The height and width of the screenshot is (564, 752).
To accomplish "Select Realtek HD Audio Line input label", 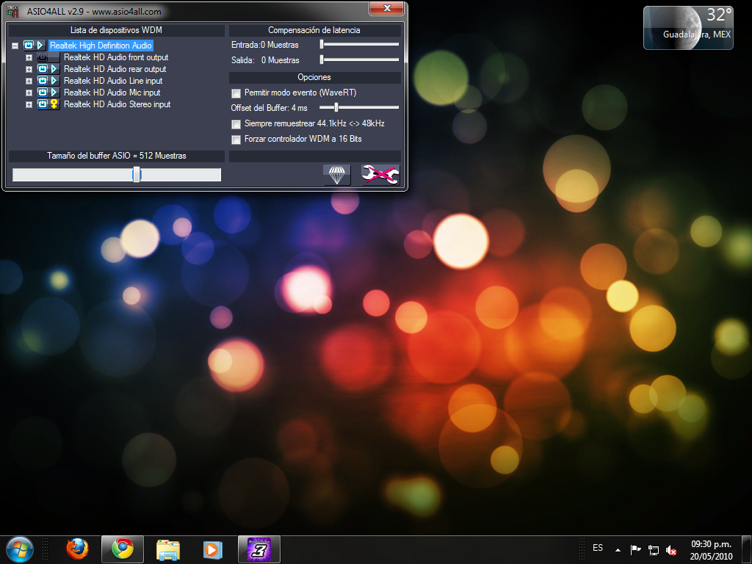I will 113,81.
